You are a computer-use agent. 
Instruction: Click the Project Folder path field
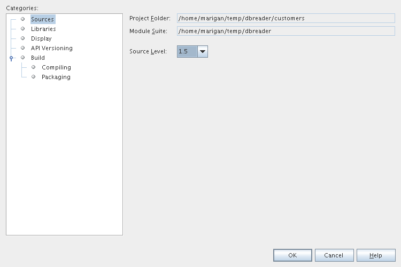click(286, 18)
